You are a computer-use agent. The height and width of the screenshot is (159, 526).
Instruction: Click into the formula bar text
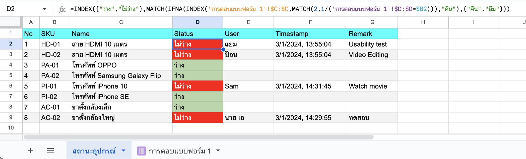[x=276, y=9]
